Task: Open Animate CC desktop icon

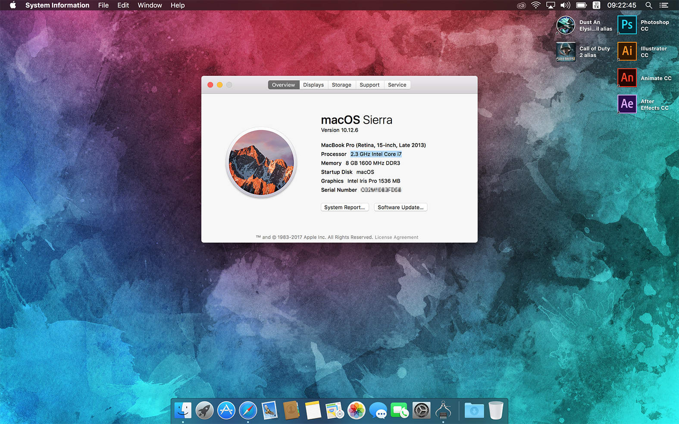Action: tap(627, 78)
